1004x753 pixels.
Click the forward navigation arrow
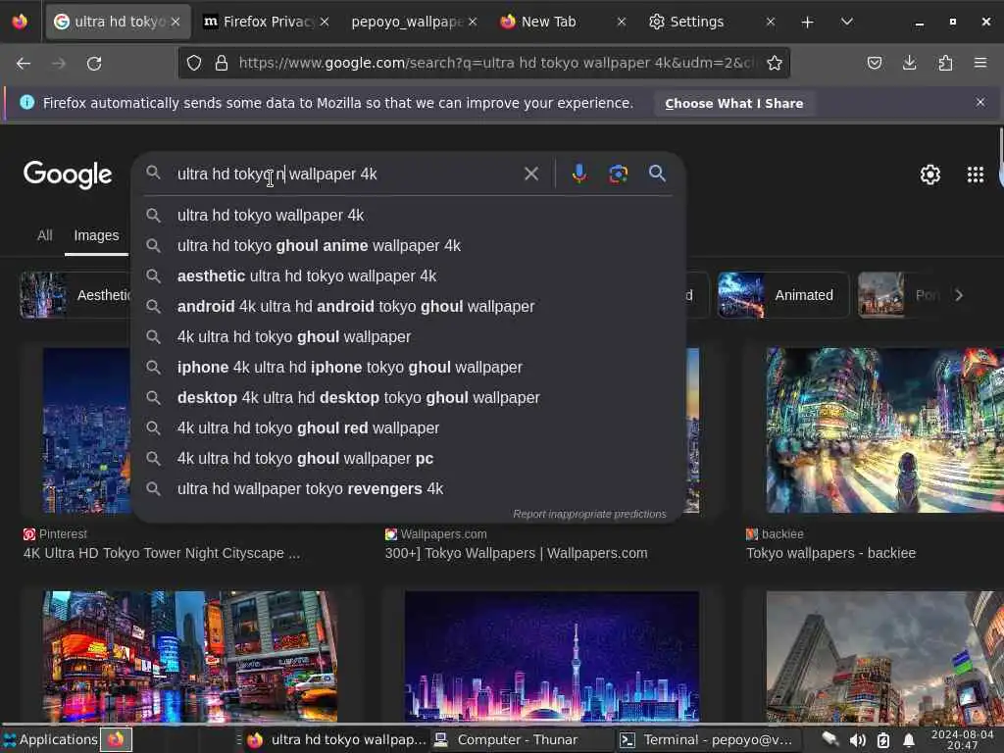click(x=59, y=63)
